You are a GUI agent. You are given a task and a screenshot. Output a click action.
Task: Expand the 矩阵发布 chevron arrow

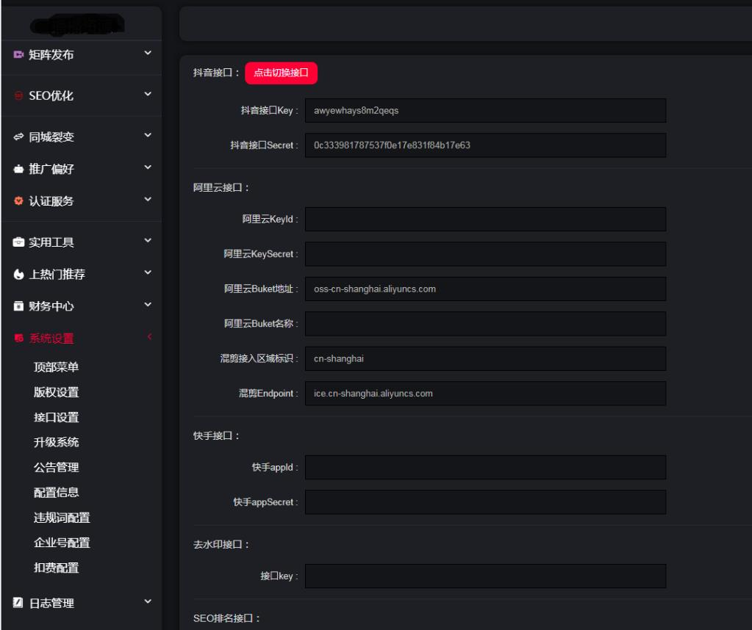point(148,53)
